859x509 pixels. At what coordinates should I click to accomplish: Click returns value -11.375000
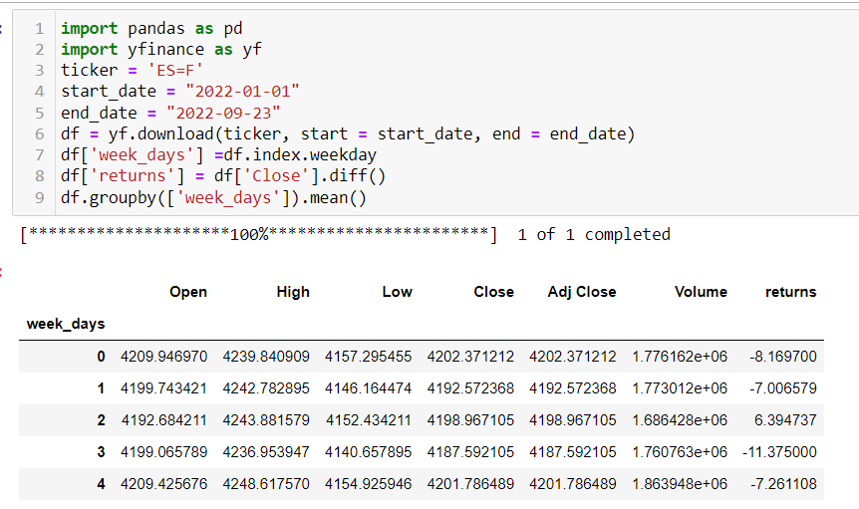[x=779, y=452]
